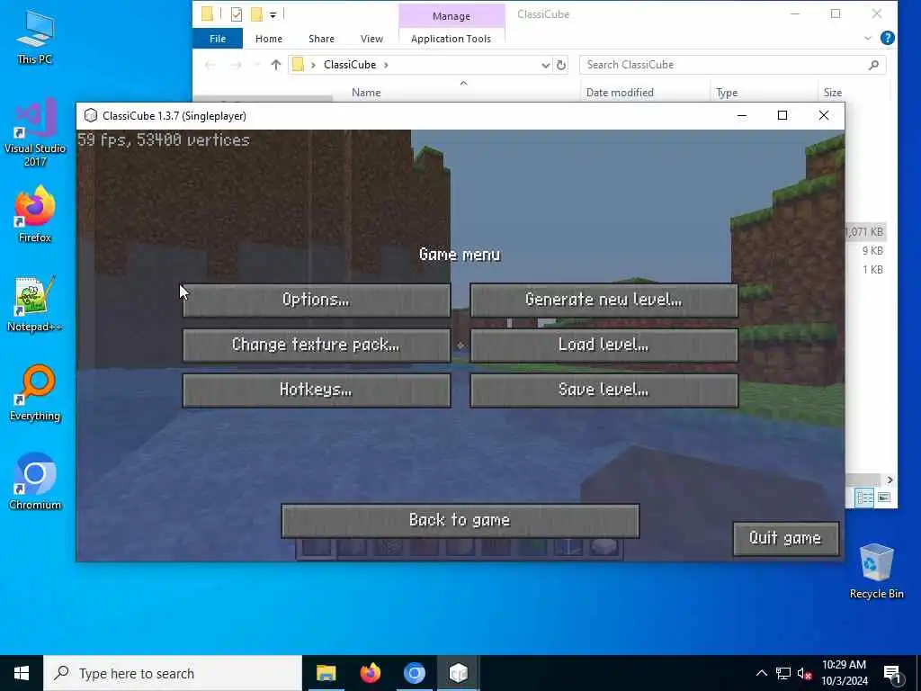Go up one folder level in Explorer
The height and width of the screenshot is (691, 921).
[276, 65]
